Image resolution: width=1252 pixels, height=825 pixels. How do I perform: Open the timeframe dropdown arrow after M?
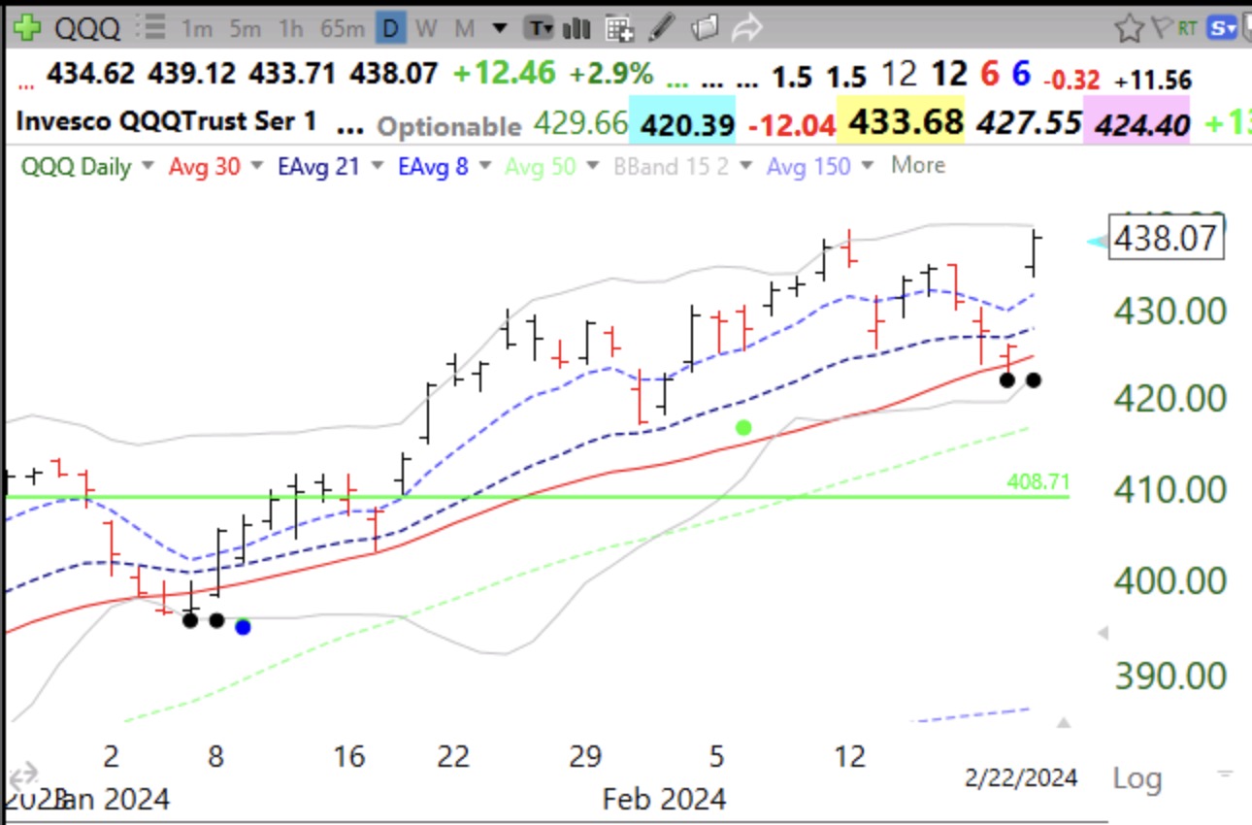(500, 28)
